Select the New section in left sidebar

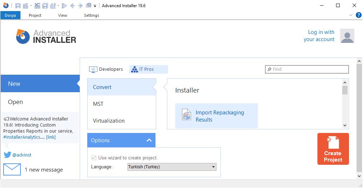tap(40, 83)
